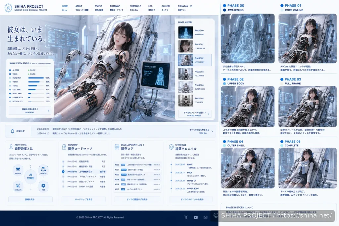Open large PHASE 00 AWAKENING image

click(248, 38)
